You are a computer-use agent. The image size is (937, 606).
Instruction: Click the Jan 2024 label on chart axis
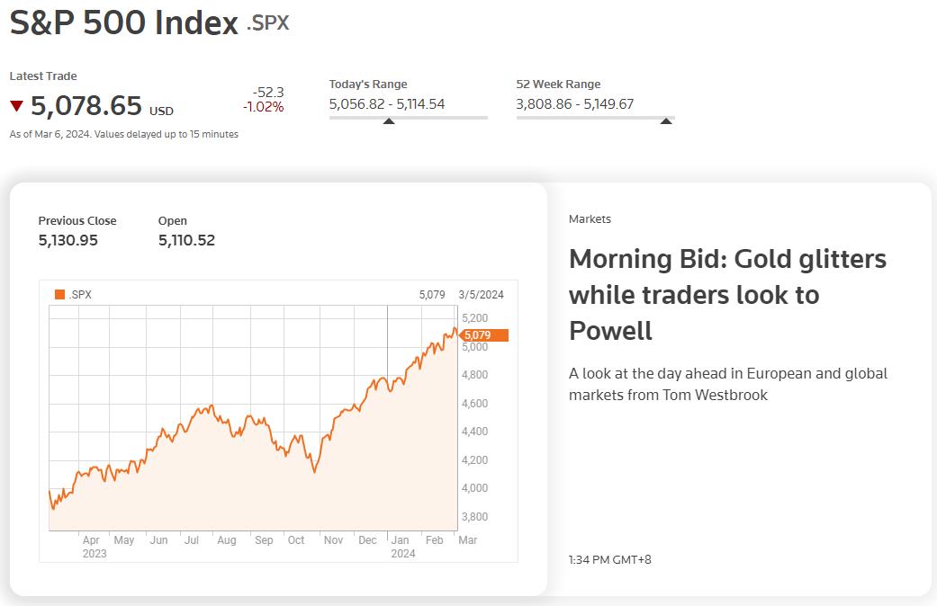point(402,547)
